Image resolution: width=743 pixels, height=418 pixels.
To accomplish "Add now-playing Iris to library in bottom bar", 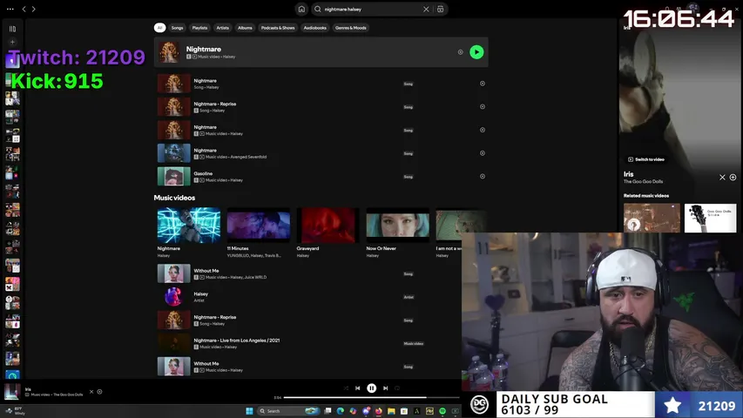I will tap(99, 392).
